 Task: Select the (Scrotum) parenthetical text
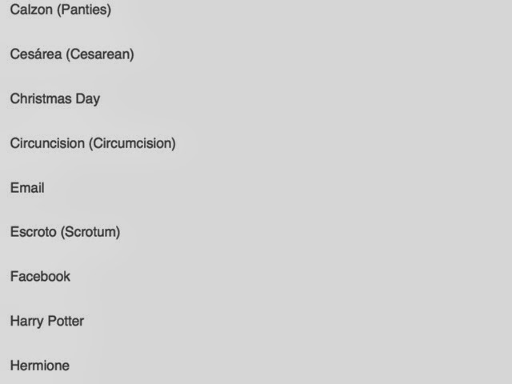tap(90, 232)
